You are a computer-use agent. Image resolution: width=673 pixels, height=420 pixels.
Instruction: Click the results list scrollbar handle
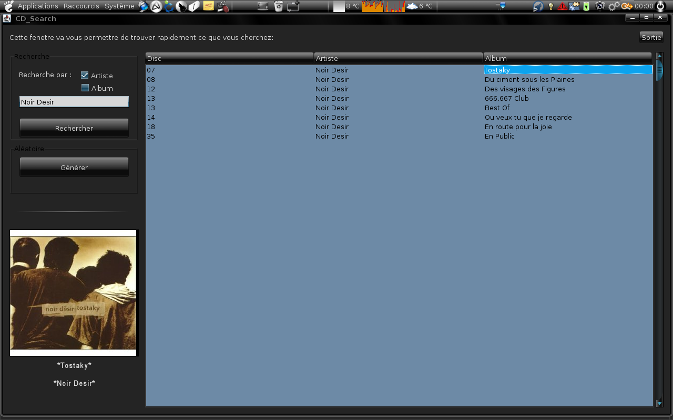(x=659, y=70)
